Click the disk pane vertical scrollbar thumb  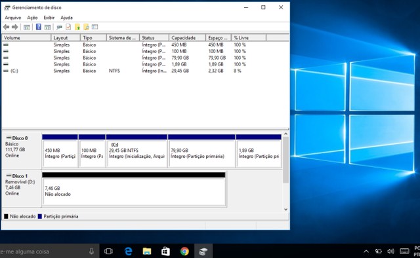(286, 160)
